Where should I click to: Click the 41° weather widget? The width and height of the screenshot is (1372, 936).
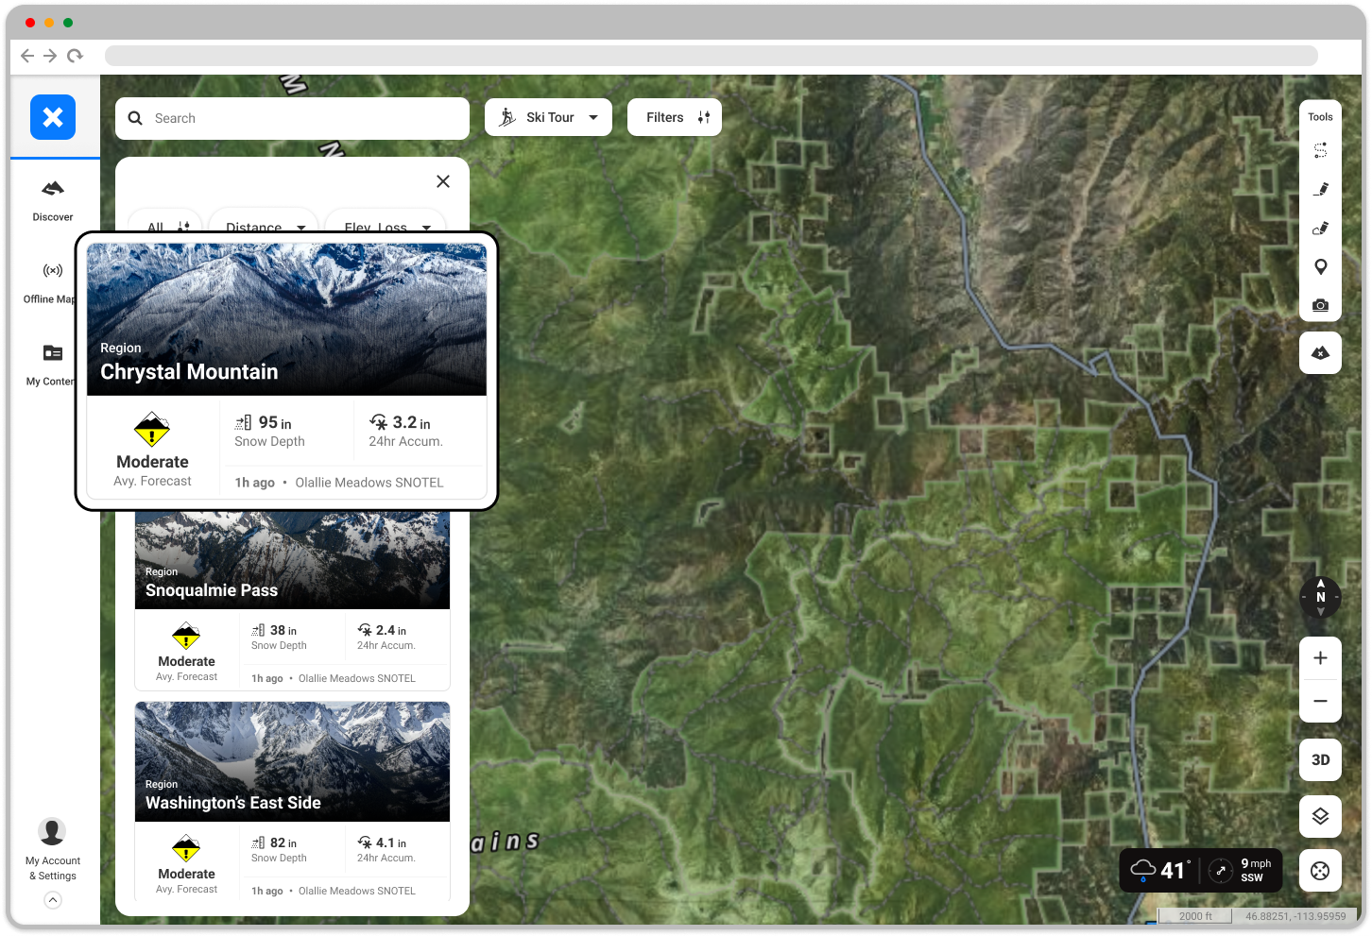1162,870
